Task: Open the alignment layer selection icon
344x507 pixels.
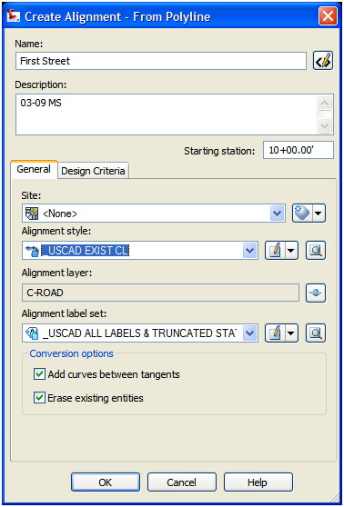Action: tap(316, 293)
